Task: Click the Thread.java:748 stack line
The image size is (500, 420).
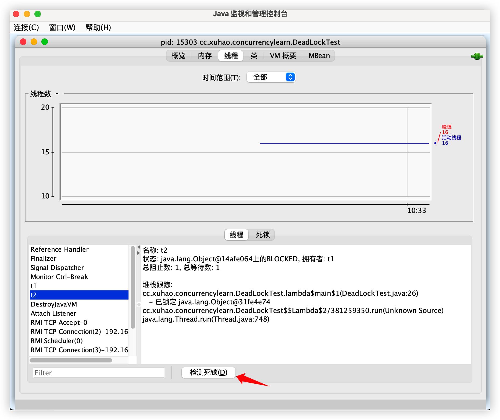Action: (206, 319)
